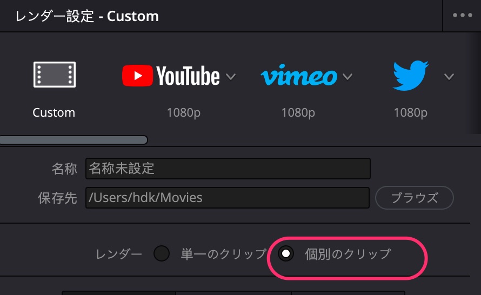Expand the YouTube preset dropdown chevron
The height and width of the screenshot is (295, 481).
click(x=231, y=76)
